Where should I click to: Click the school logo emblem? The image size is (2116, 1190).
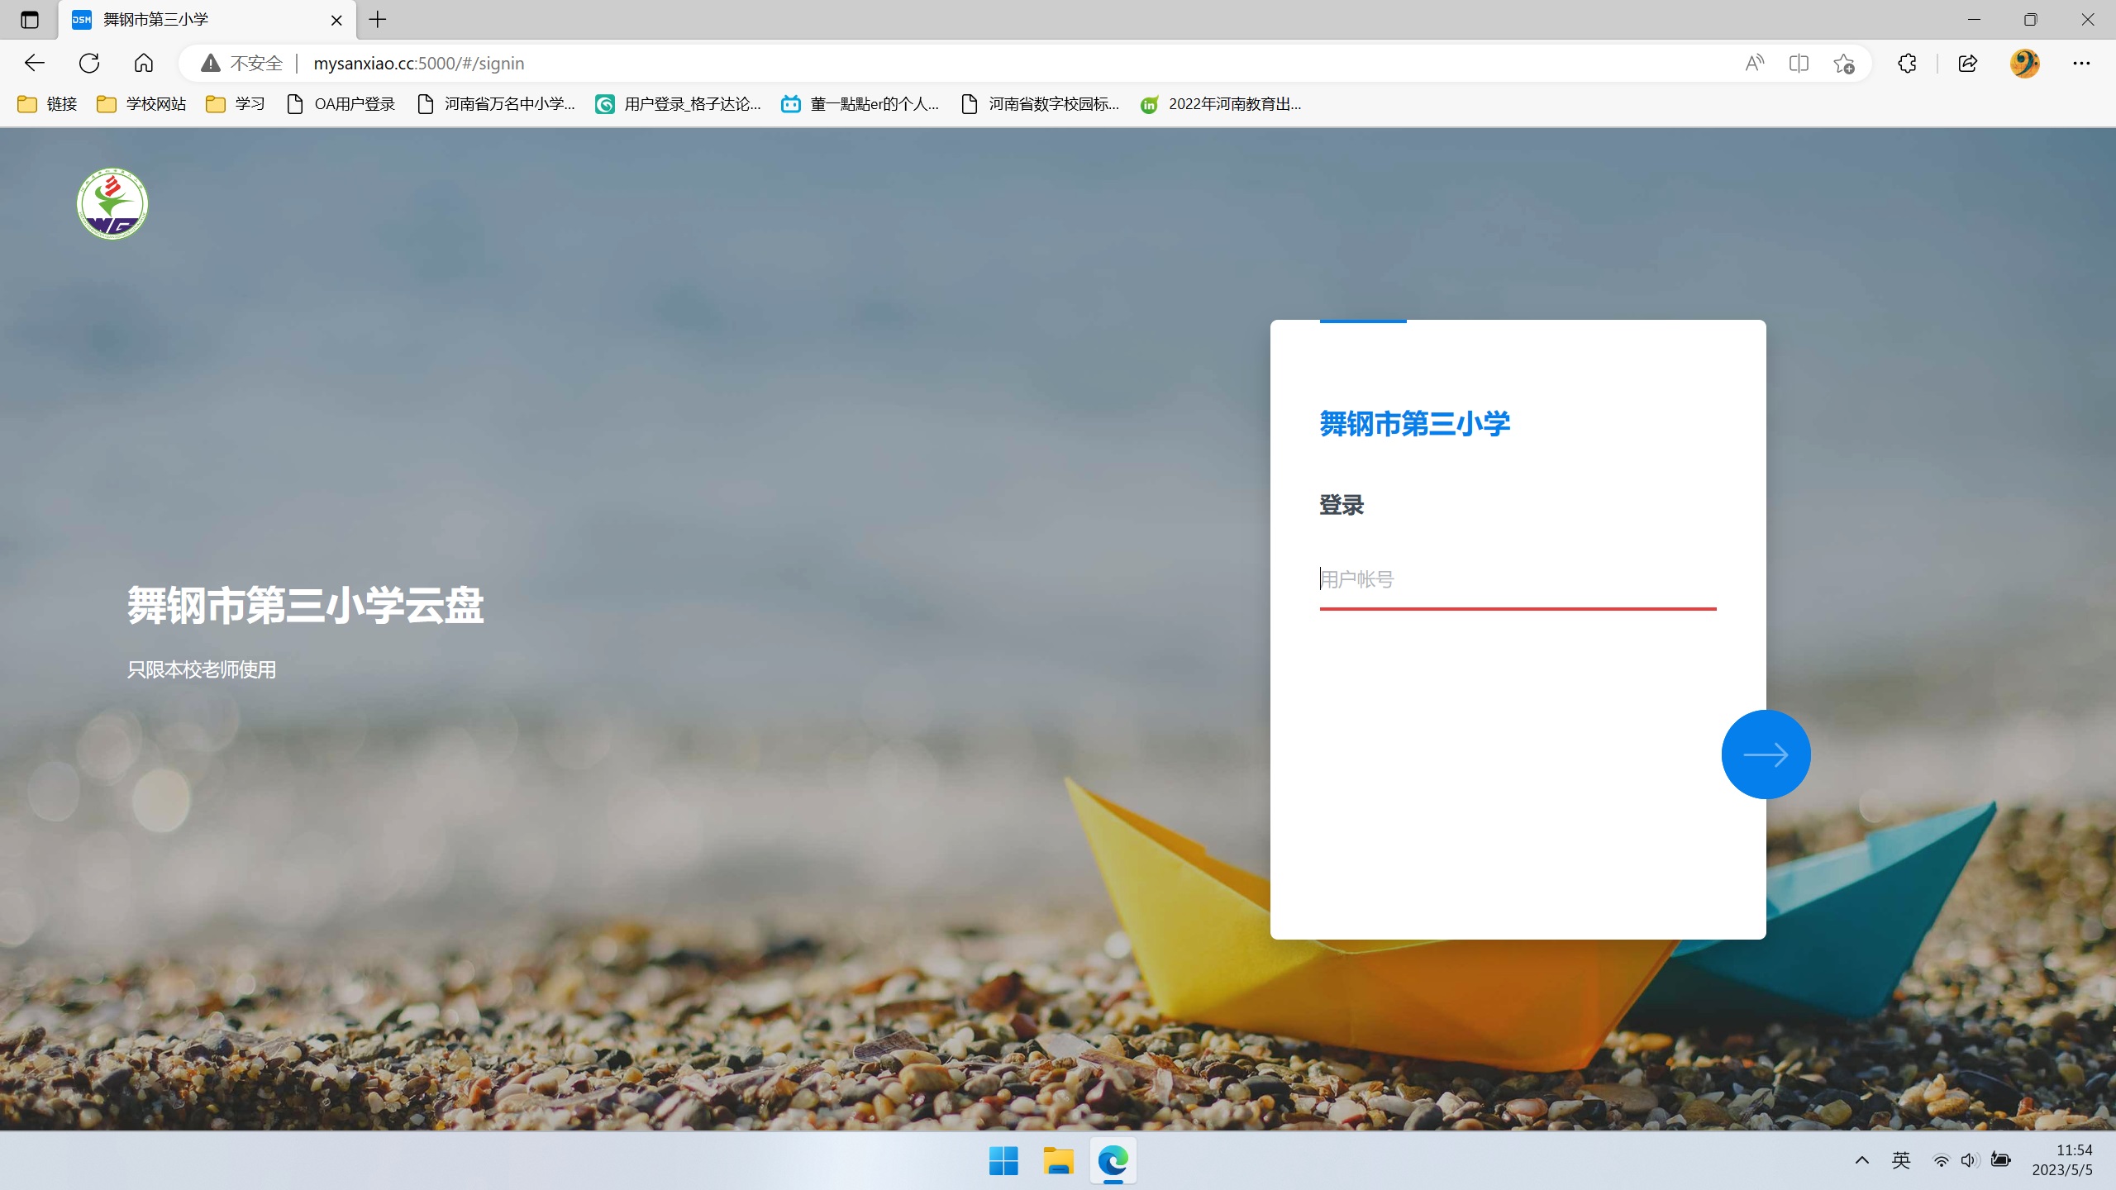[x=112, y=203]
